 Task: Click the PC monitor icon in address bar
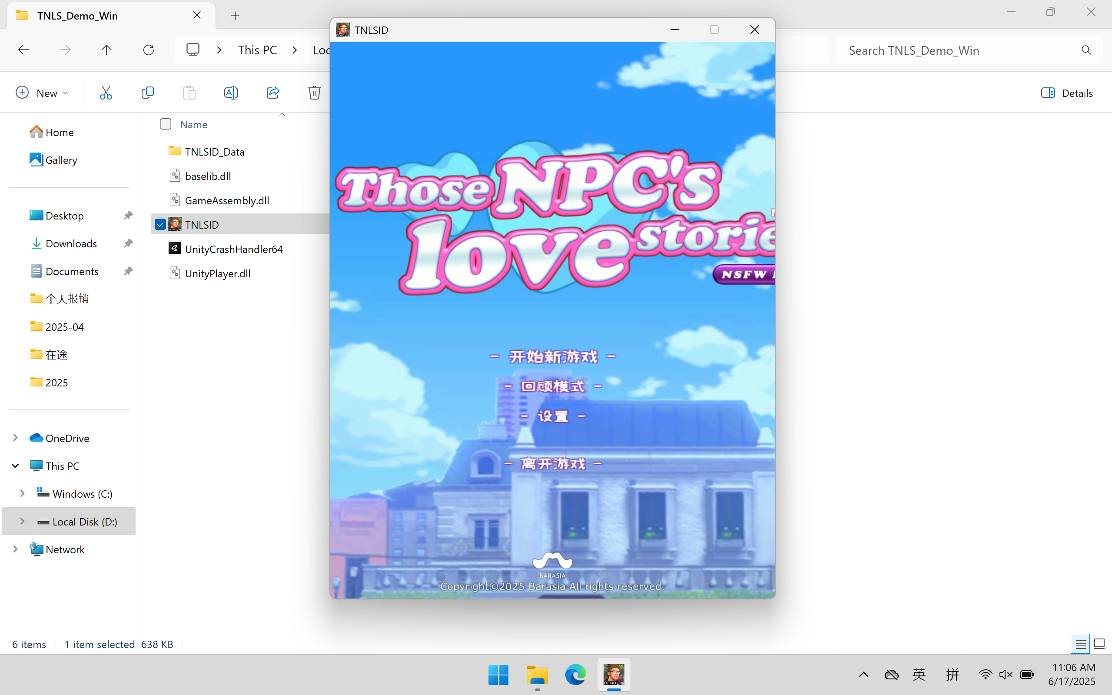pos(193,50)
